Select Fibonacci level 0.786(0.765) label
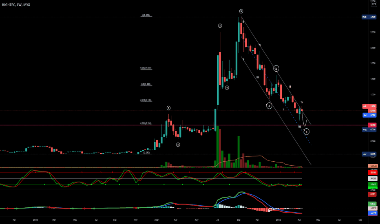 tap(146, 123)
